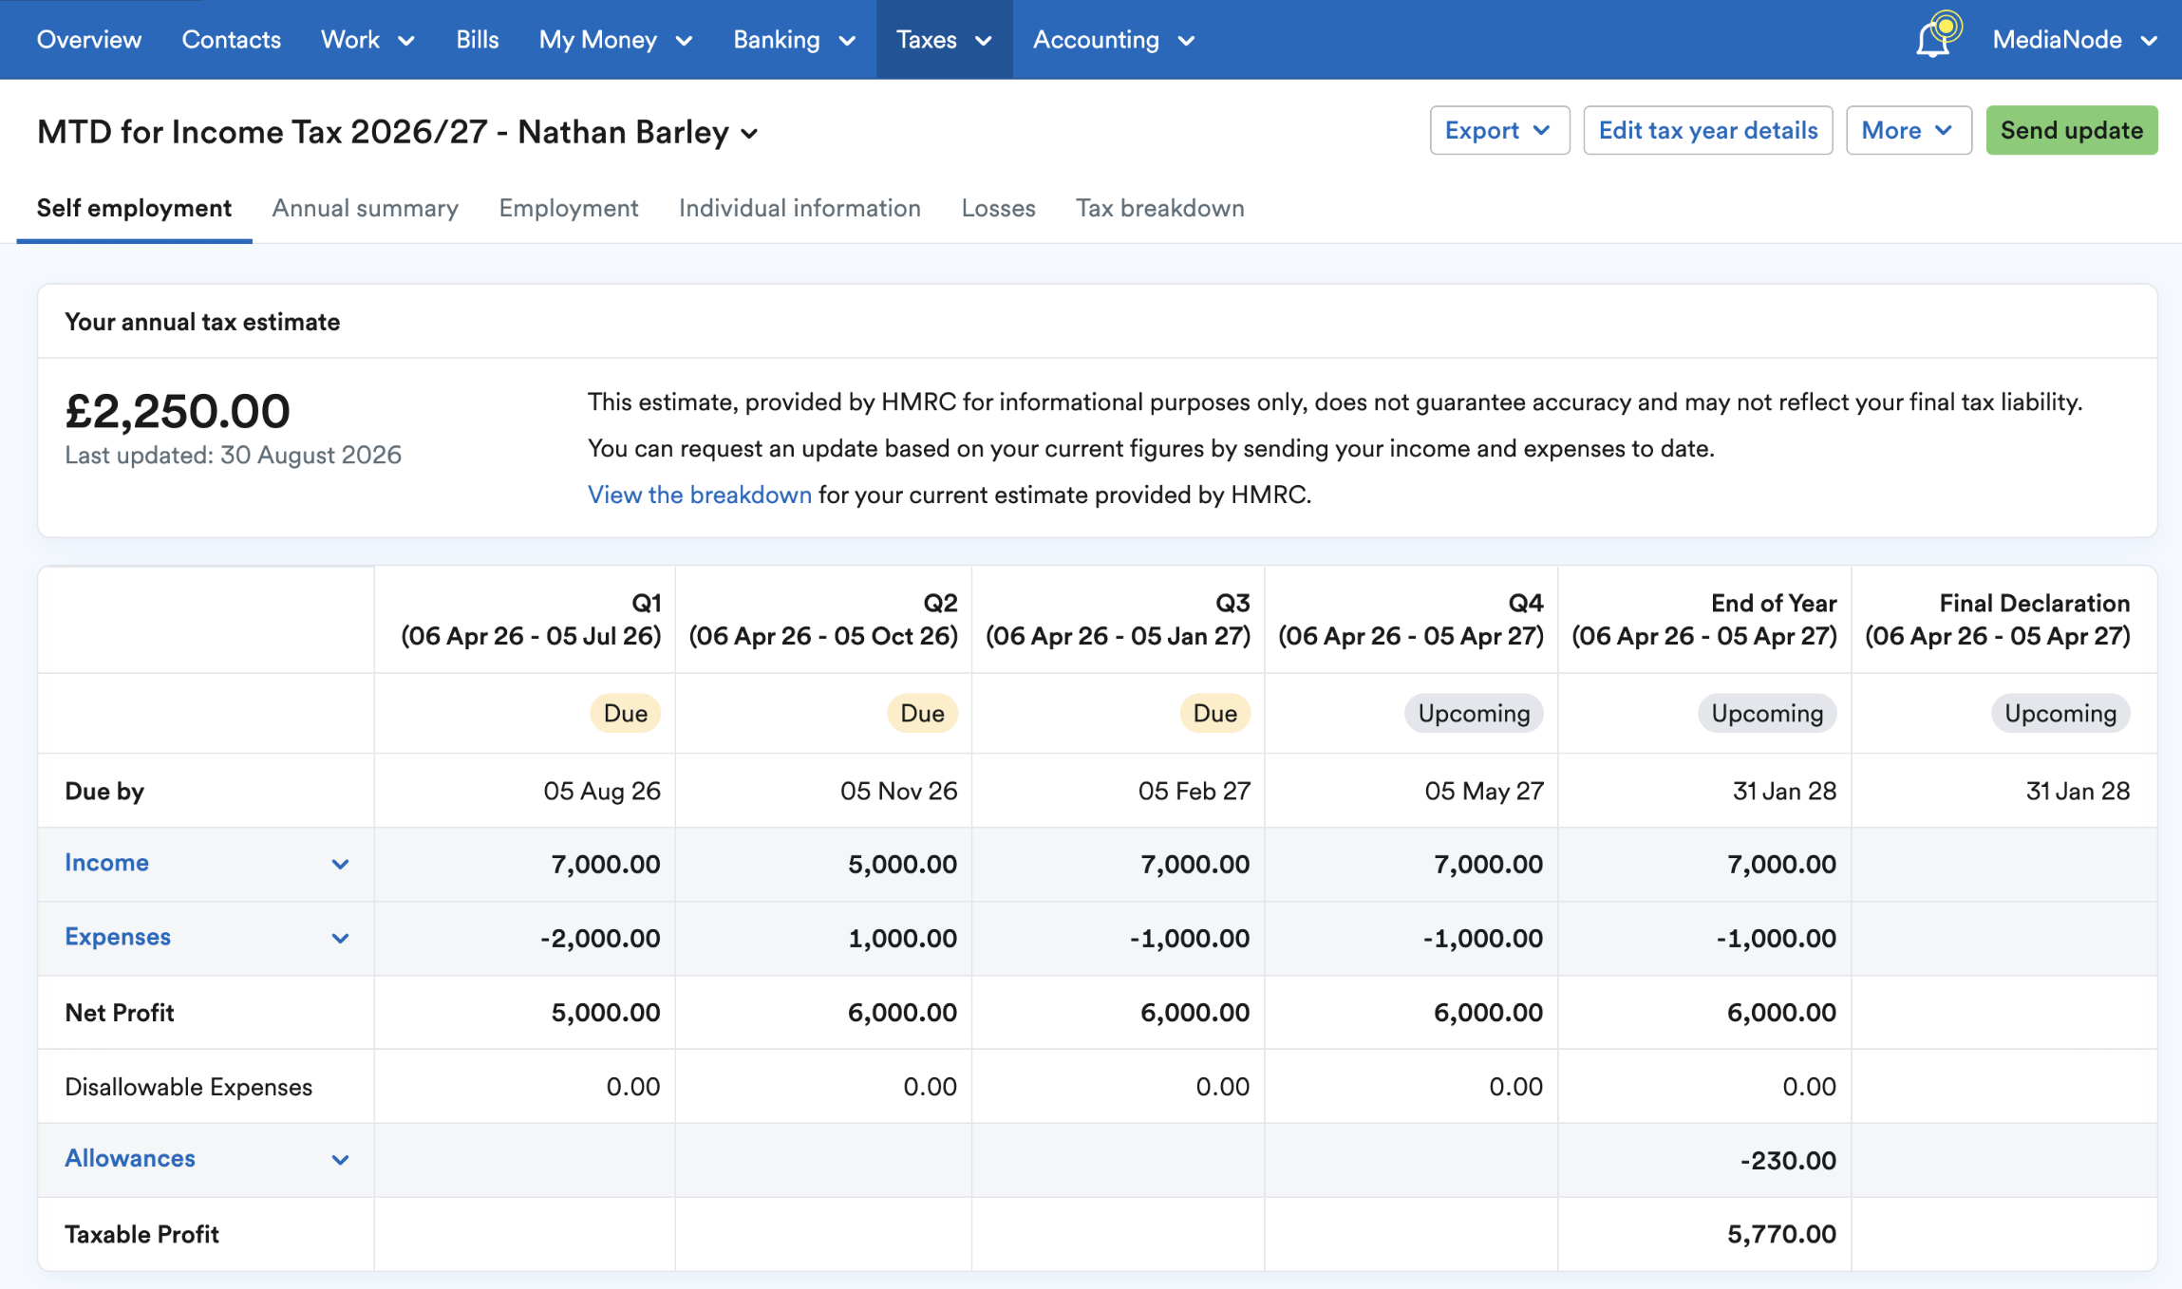Follow the View the breakdown link
The height and width of the screenshot is (1289, 2182).
tap(699, 495)
